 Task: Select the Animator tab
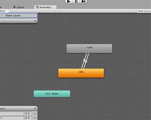coord(45,7)
